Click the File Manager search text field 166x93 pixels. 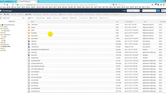149,11
